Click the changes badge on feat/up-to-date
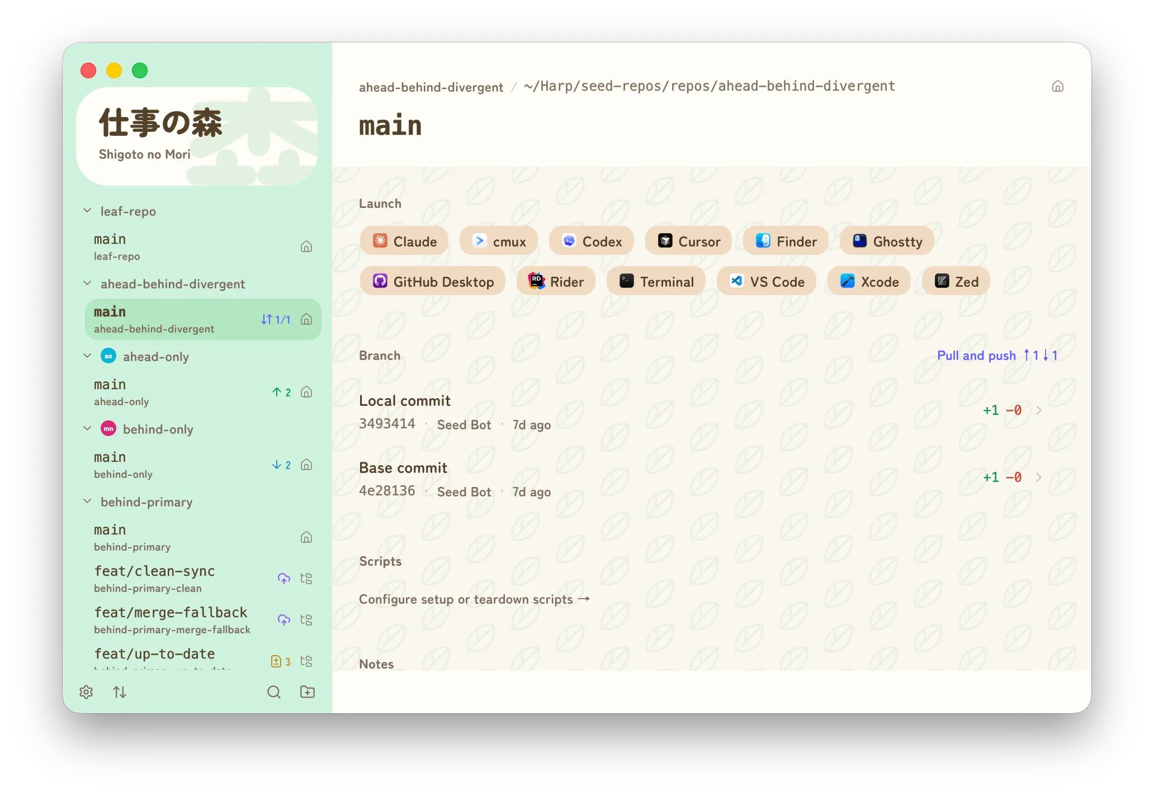The image size is (1154, 796). [281, 661]
